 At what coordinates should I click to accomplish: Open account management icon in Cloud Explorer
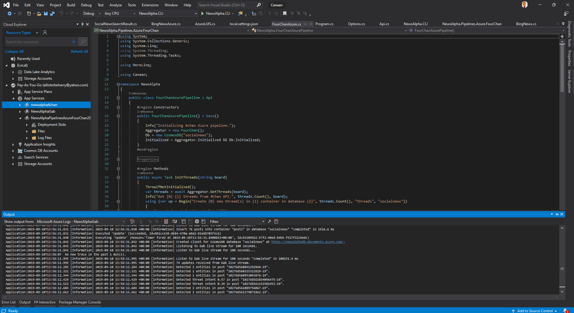(x=45, y=32)
